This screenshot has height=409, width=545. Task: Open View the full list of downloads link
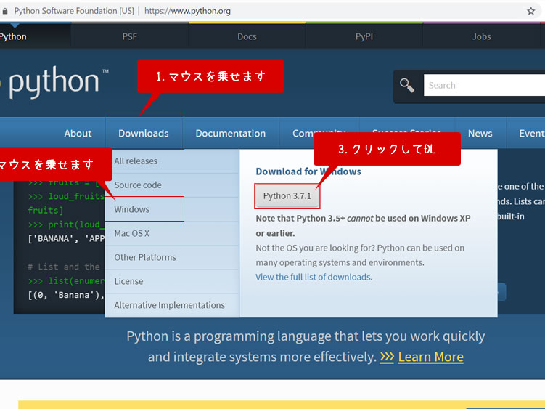pyautogui.click(x=314, y=277)
